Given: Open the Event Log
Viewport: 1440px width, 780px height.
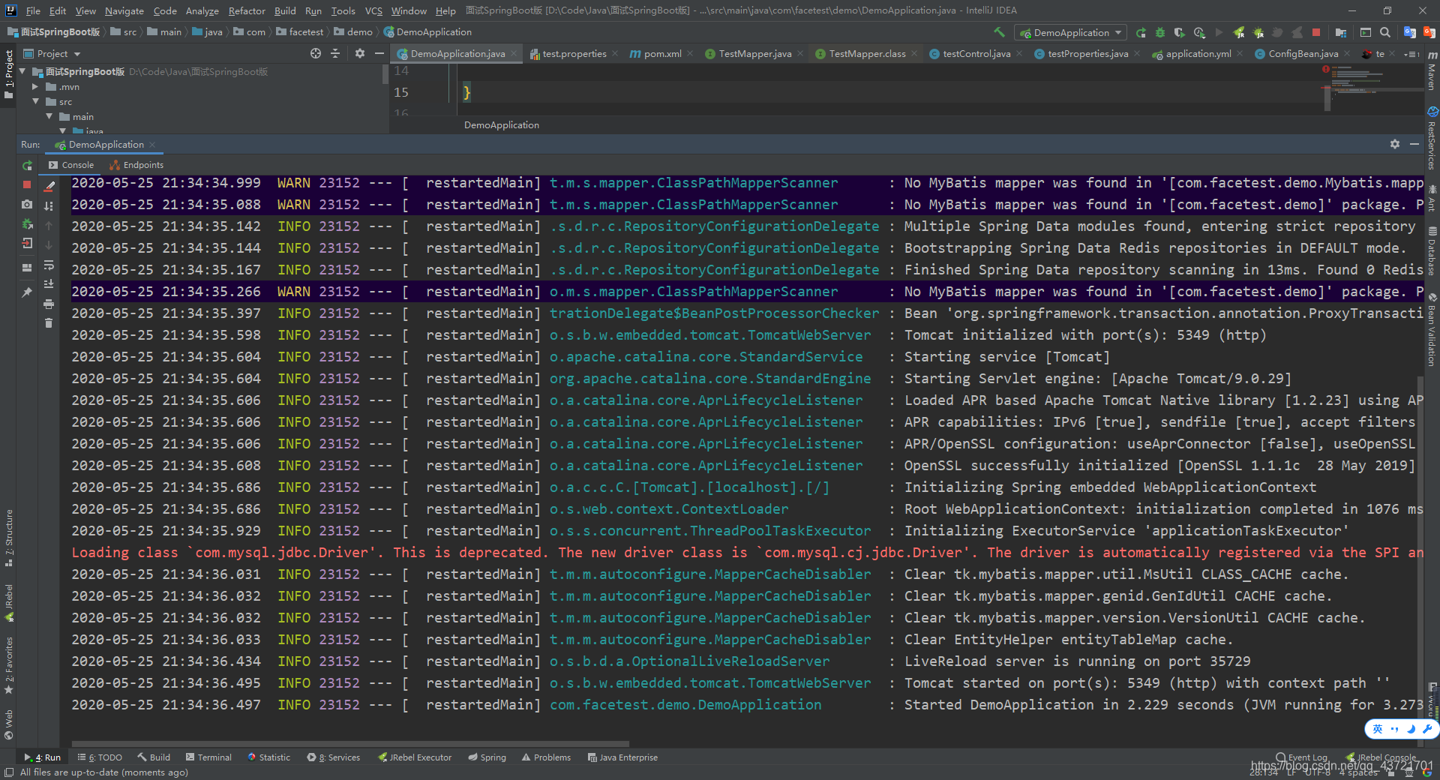Looking at the screenshot, I should click(1302, 757).
